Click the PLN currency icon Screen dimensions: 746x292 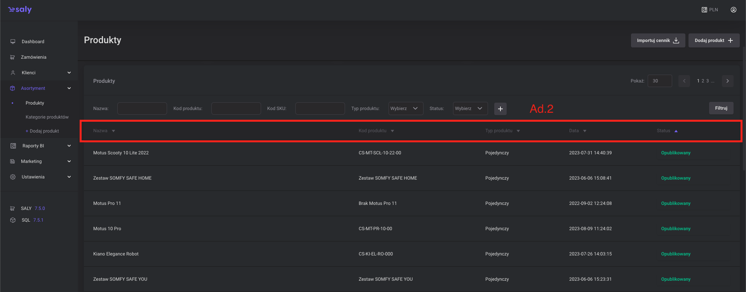point(704,10)
